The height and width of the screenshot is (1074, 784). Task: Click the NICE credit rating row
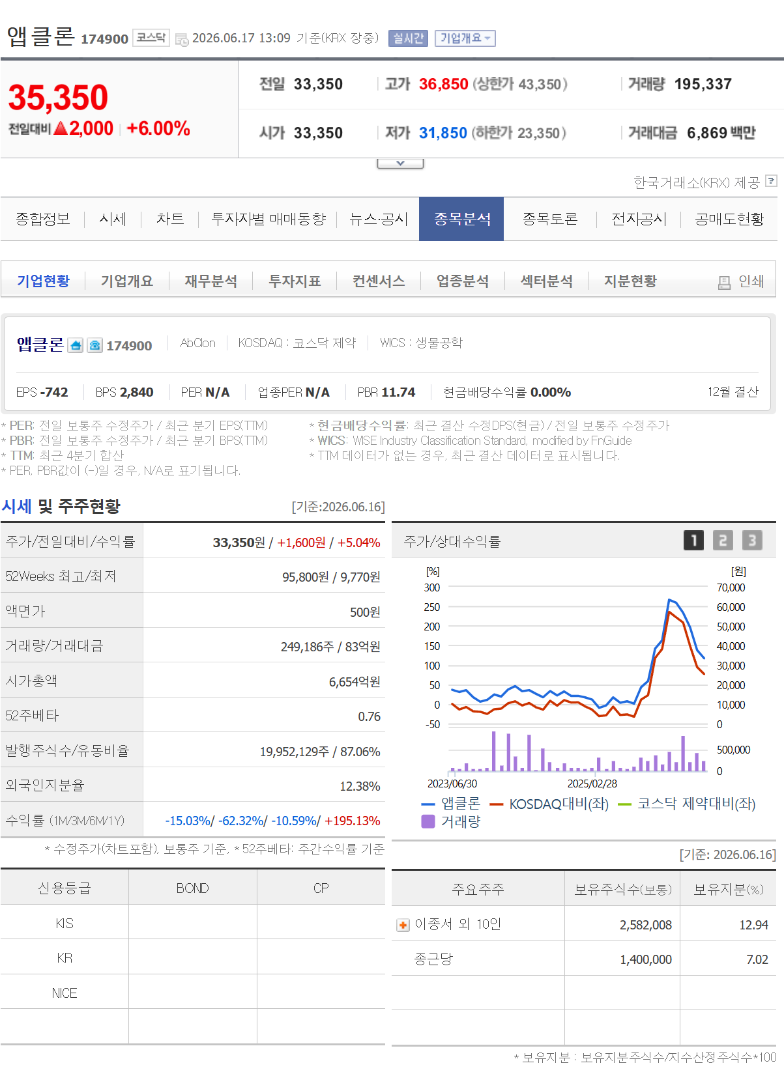[x=193, y=993]
